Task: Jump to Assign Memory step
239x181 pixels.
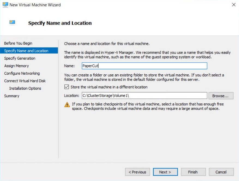Action: (16, 66)
